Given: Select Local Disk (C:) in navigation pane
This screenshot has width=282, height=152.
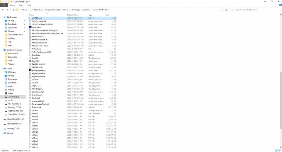Looking at the screenshot, I should (x=13, y=97).
